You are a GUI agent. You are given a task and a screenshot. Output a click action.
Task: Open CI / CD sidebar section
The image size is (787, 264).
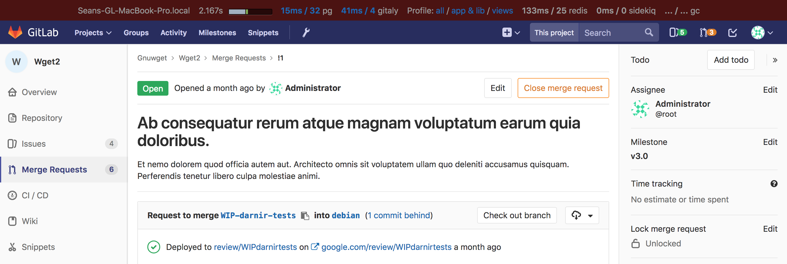(x=35, y=195)
